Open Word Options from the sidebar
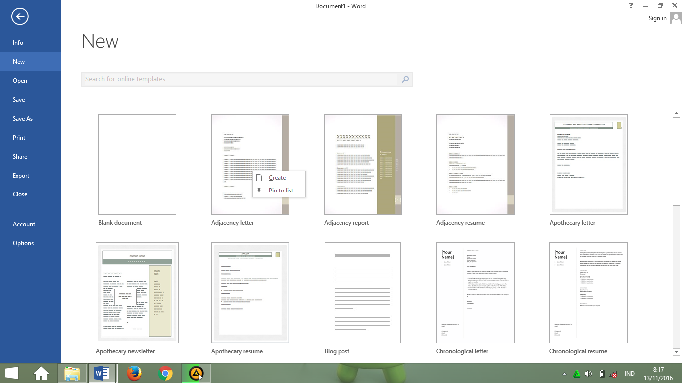 click(x=23, y=243)
